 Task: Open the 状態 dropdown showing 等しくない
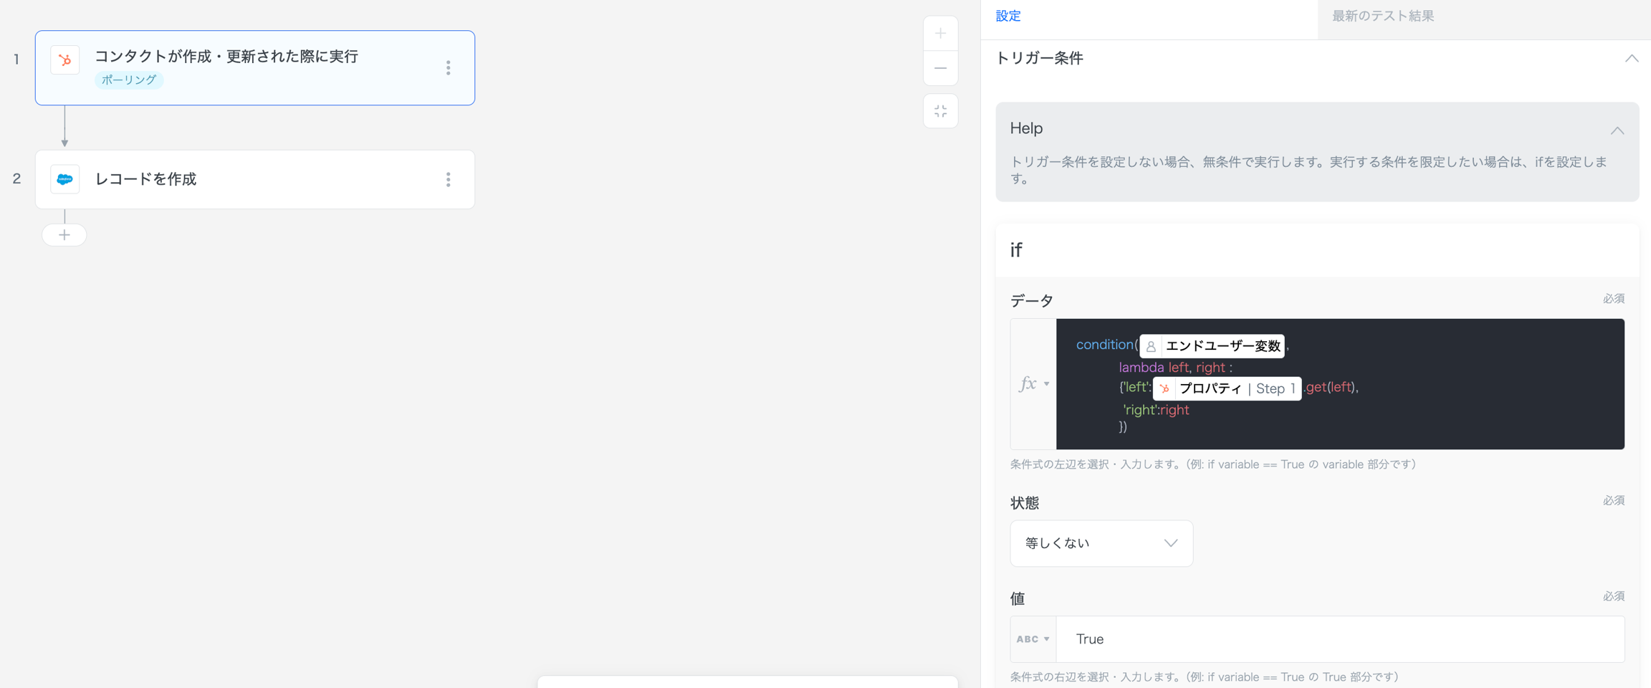click(1101, 543)
